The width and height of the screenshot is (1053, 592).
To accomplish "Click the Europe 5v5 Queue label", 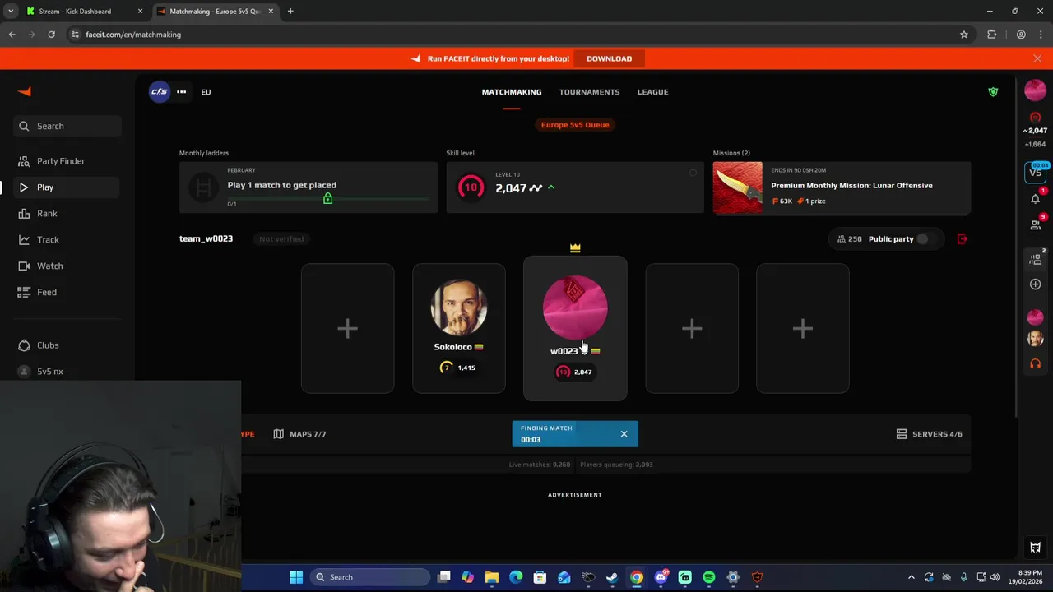I will click(x=575, y=125).
